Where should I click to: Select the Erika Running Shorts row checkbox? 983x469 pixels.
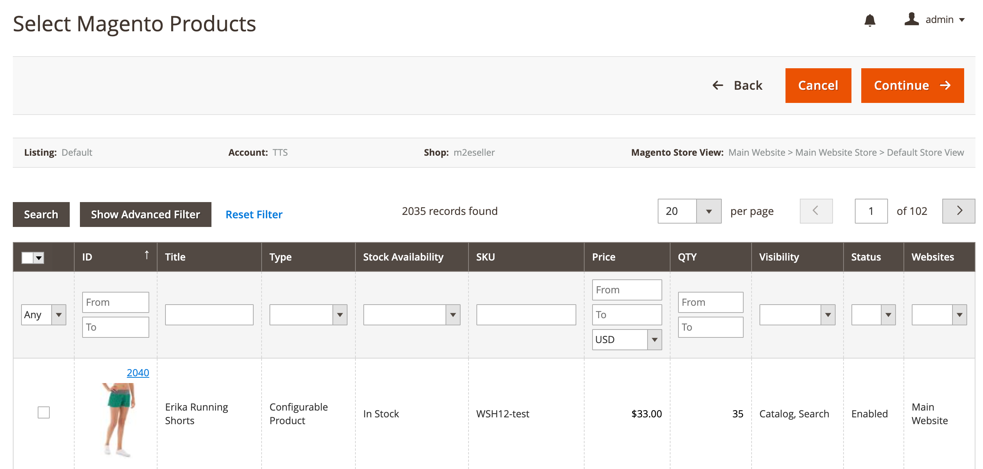[x=43, y=412]
